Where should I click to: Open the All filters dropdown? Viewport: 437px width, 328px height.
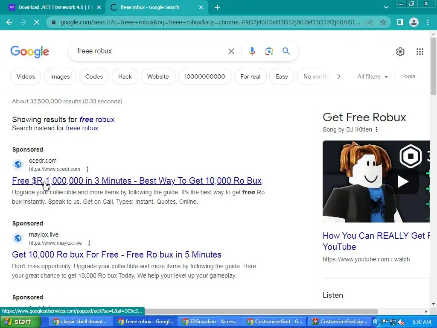pyautogui.click(x=372, y=76)
